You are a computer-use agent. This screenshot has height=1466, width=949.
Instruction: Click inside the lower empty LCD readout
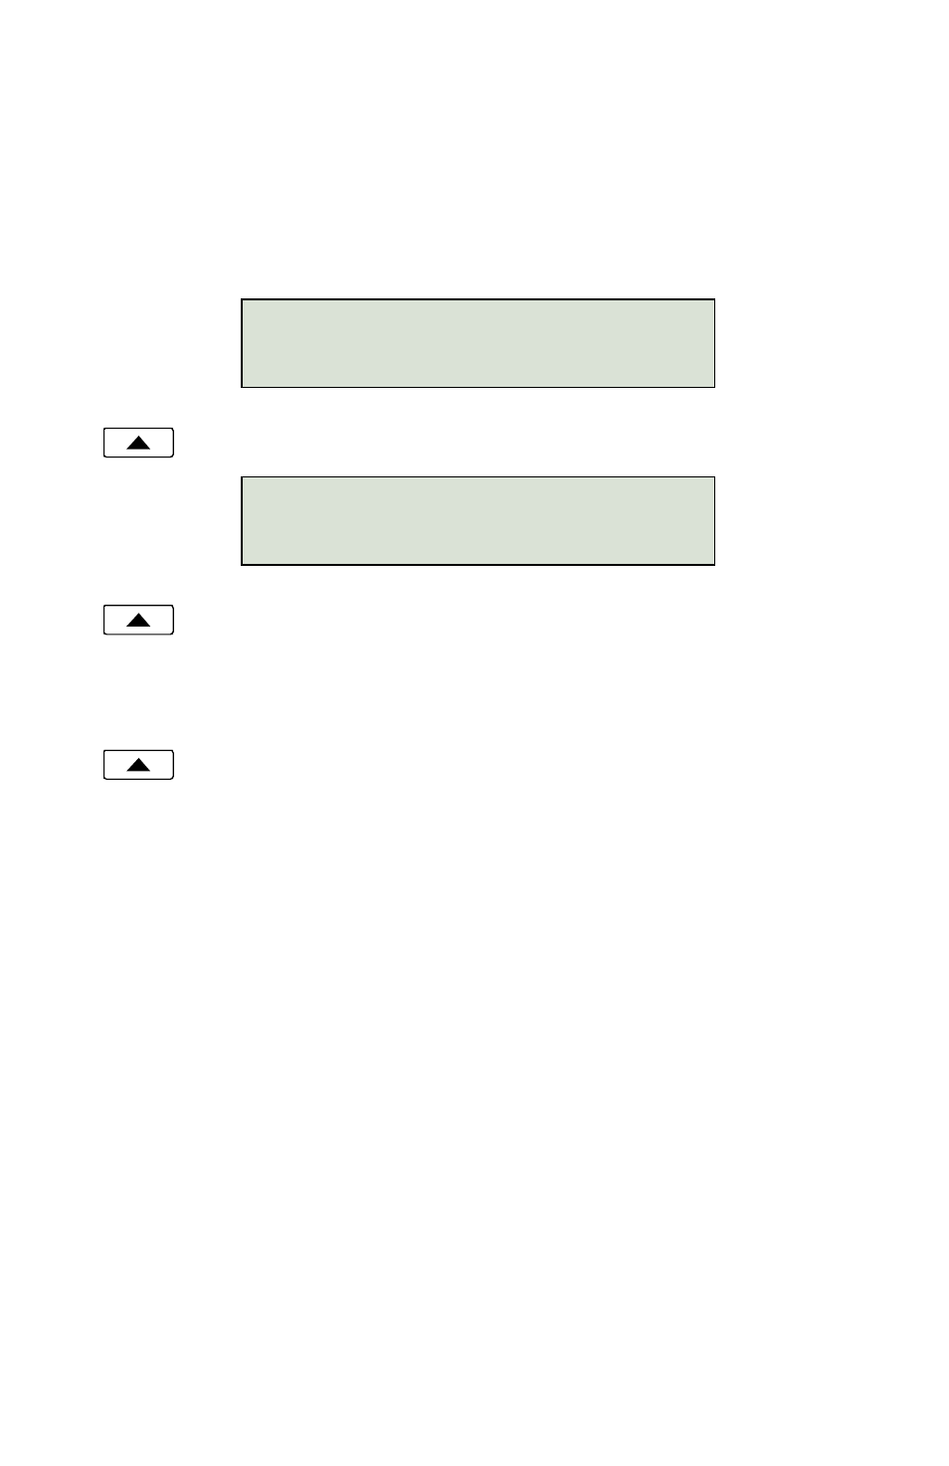point(477,521)
